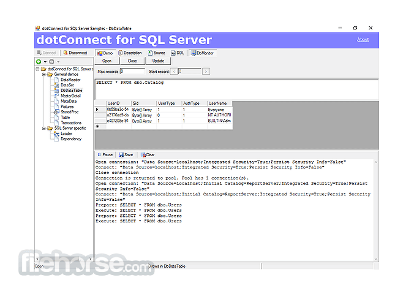Click the General demos folder icon
This screenshot has width=414, height=294.
[50, 75]
